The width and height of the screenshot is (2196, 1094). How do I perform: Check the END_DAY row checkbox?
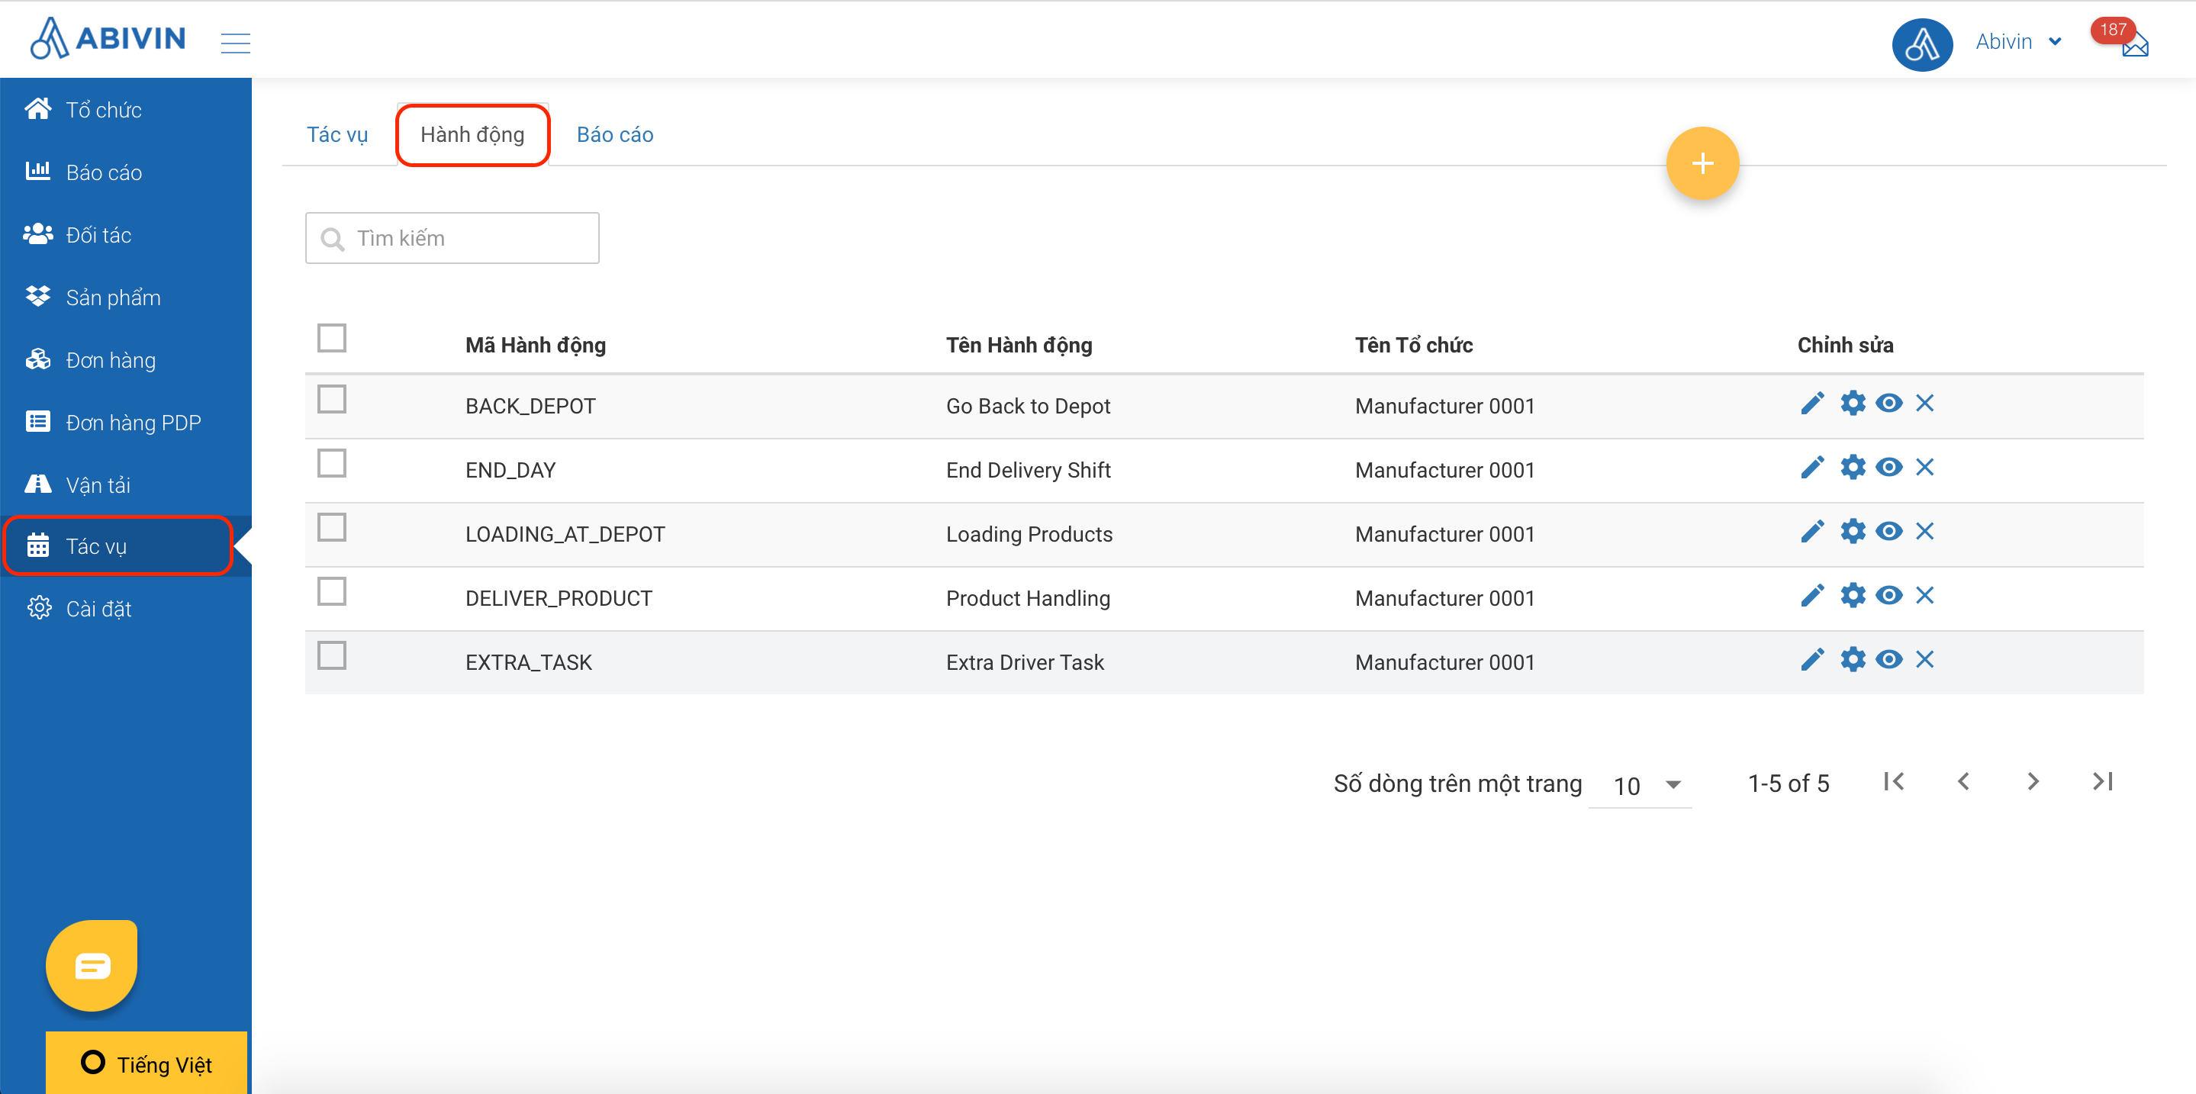coord(332,462)
